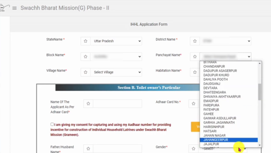Select highlighted JAHANGEERPUR option
Screen dimensions: 271x153
click(x=229, y=140)
